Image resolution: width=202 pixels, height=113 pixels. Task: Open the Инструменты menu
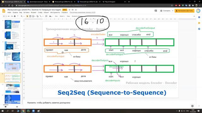[x=55, y=13]
